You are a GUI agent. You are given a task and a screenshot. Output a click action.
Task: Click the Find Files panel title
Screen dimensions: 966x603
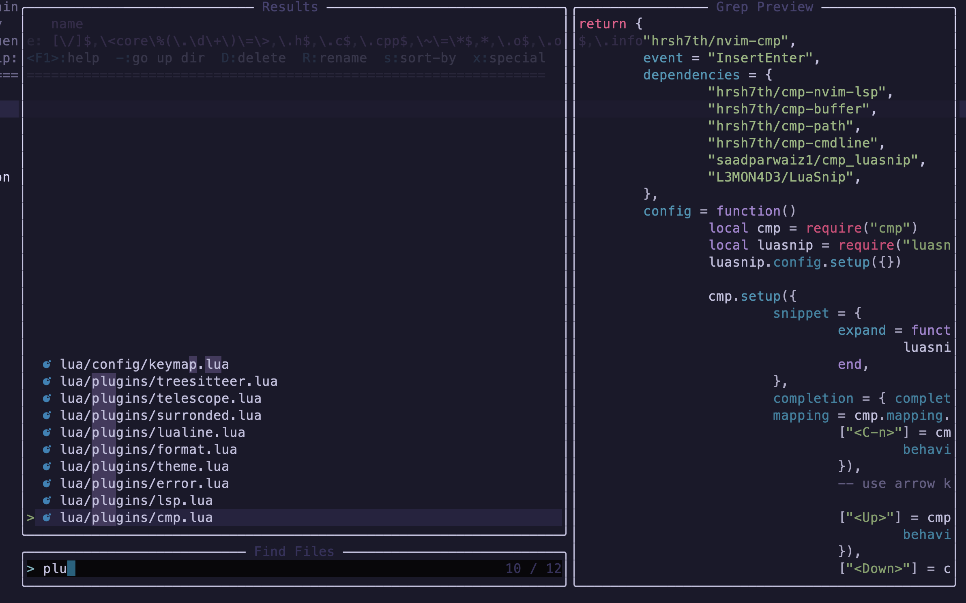(294, 551)
